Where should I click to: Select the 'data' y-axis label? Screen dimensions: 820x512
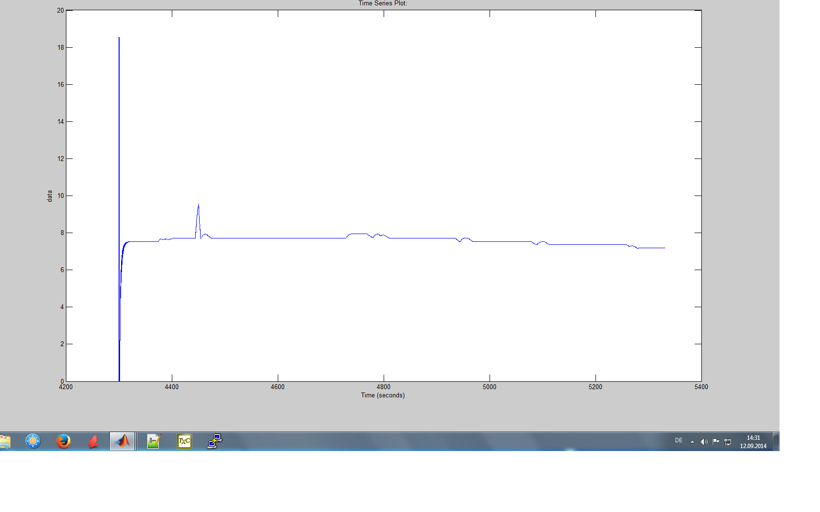(x=49, y=196)
